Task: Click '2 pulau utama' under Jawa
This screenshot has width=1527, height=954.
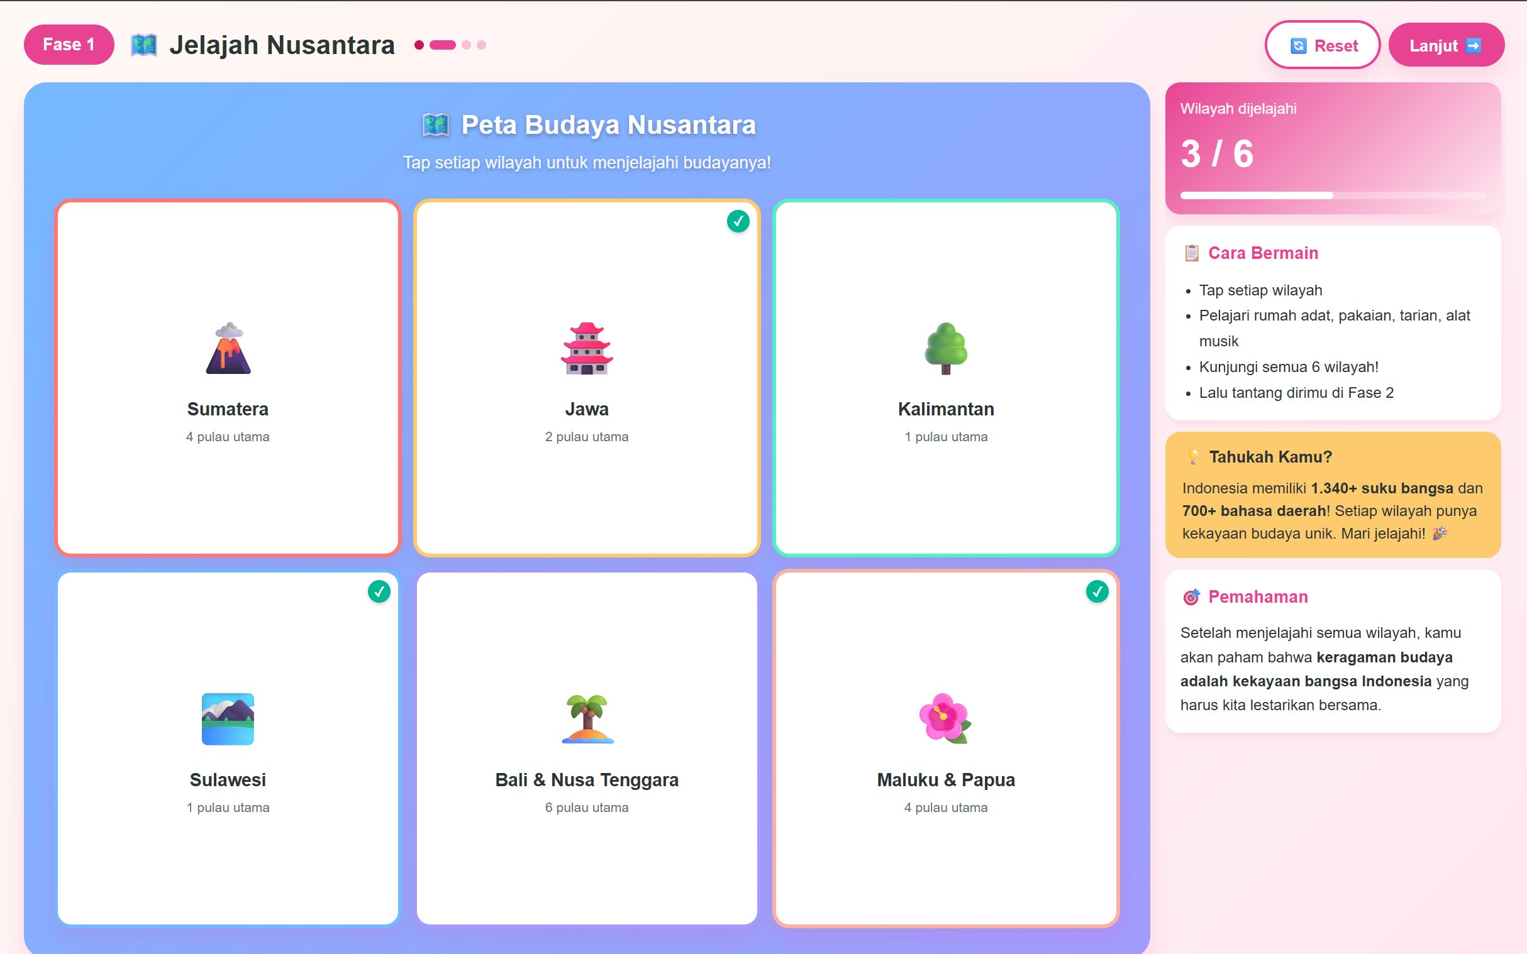Action: click(586, 437)
